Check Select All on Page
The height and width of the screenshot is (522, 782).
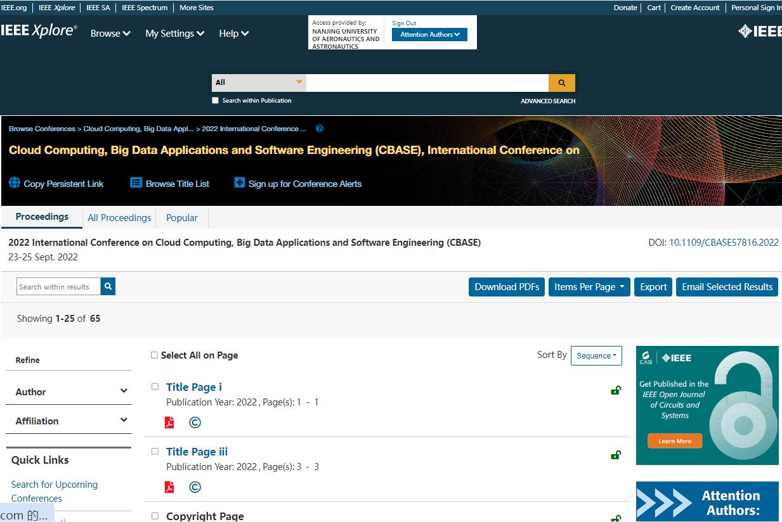click(x=154, y=355)
